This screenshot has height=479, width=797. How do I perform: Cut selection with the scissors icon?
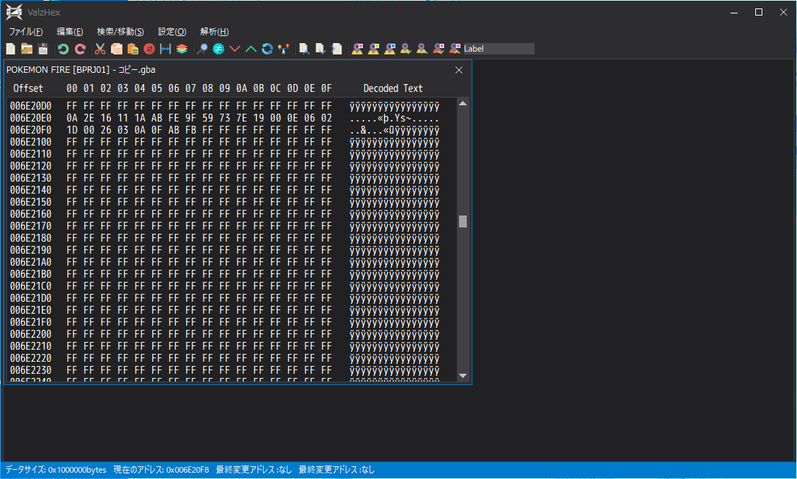tap(100, 49)
